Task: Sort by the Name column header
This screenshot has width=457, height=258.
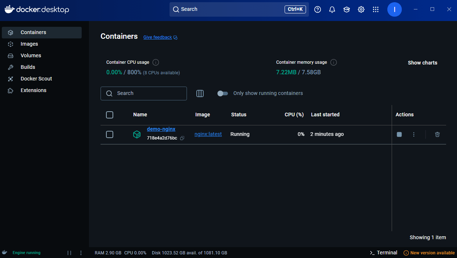Action: [x=140, y=115]
